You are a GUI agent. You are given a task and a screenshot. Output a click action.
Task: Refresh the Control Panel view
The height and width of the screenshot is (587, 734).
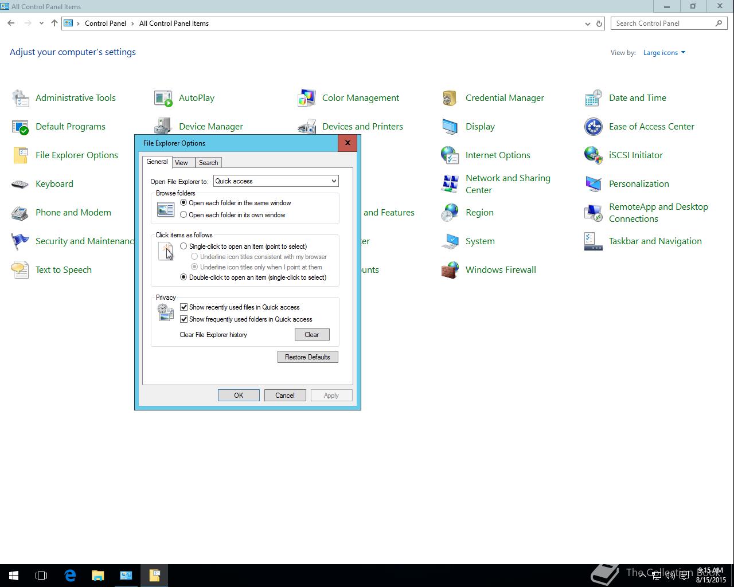(x=599, y=24)
